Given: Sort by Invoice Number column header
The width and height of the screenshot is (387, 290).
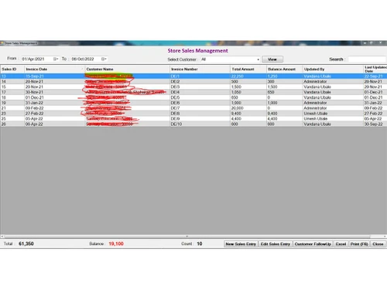Looking at the screenshot, I should point(200,69).
